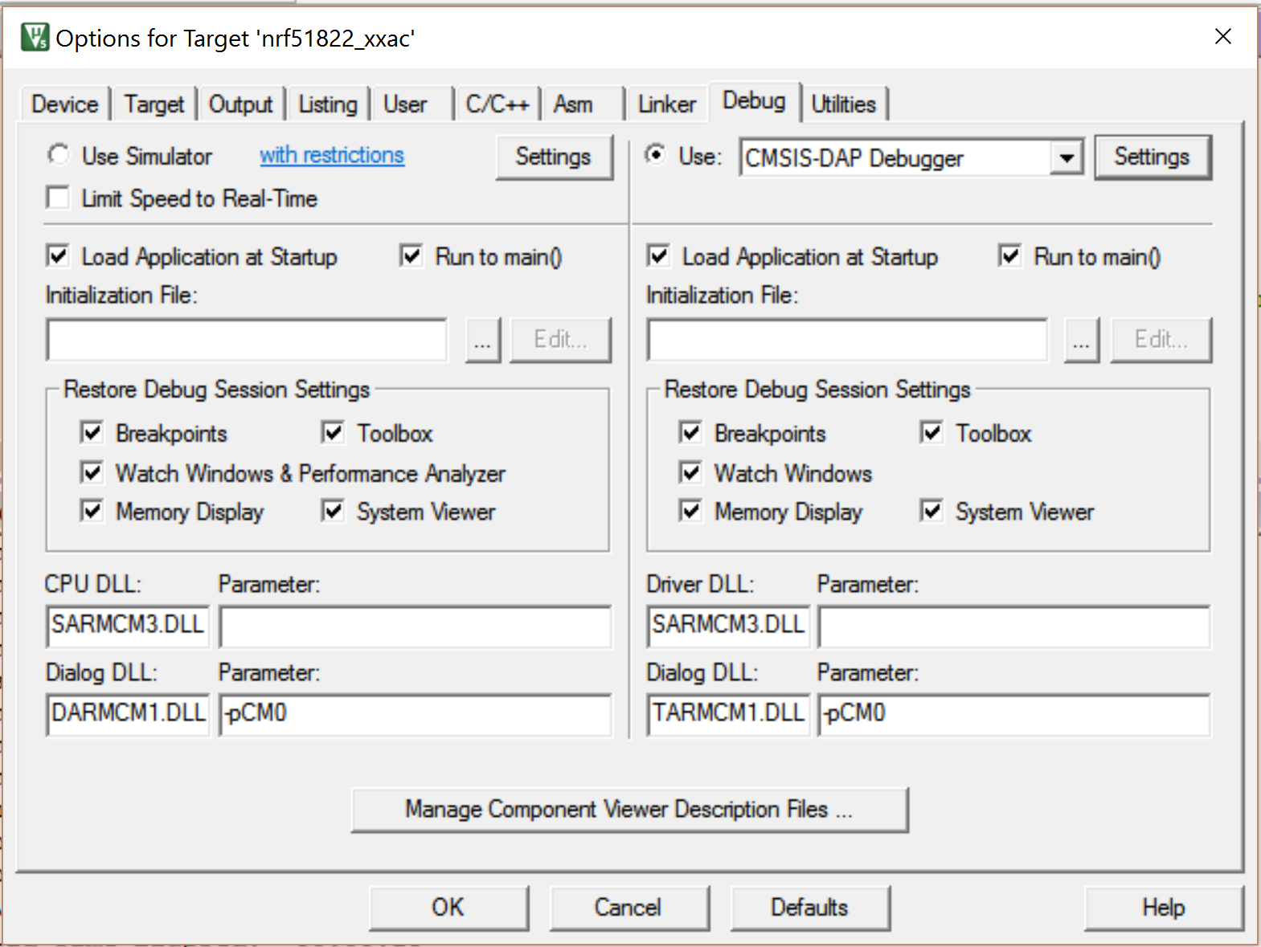
Task: Click the Driver DLL Parameter field
Action: [1014, 627]
